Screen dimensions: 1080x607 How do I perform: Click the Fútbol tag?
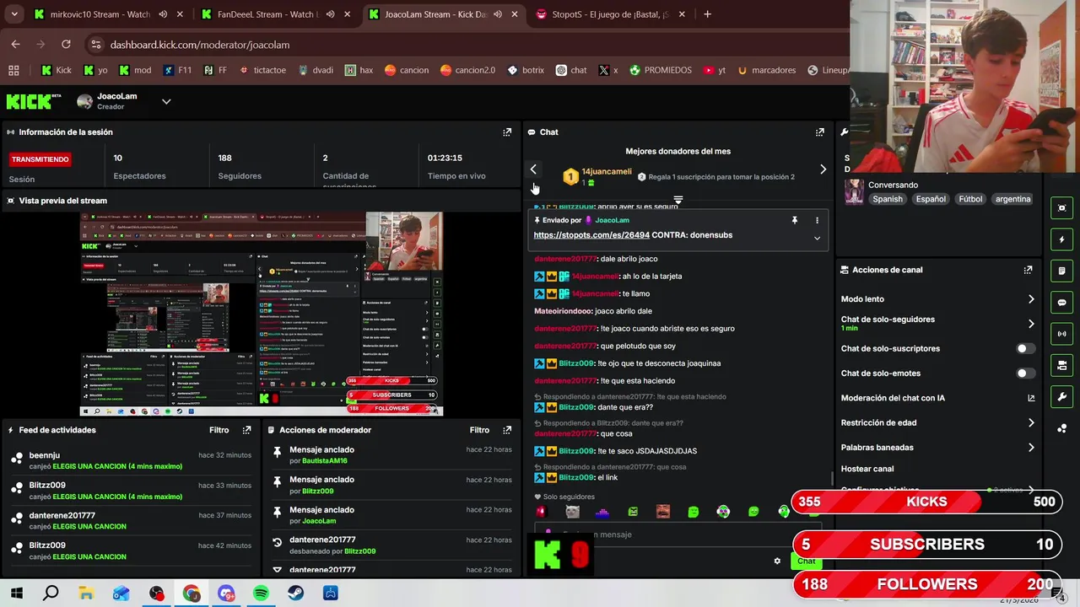coord(970,199)
